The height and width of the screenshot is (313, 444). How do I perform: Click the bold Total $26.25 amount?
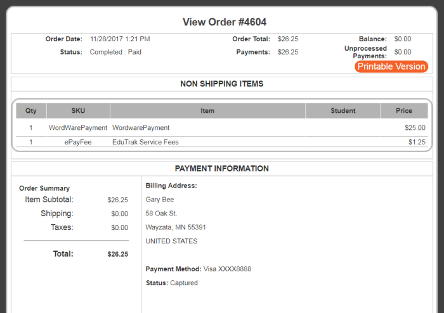pos(118,254)
